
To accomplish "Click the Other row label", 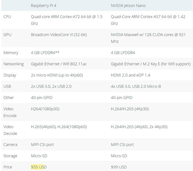I will tap(9, 97).
